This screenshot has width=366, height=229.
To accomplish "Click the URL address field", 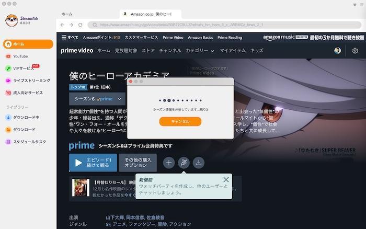I will 224,25.
